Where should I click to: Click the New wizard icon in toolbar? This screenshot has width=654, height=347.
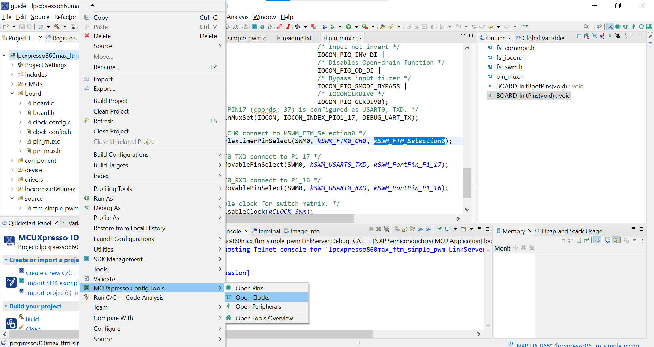point(6,27)
